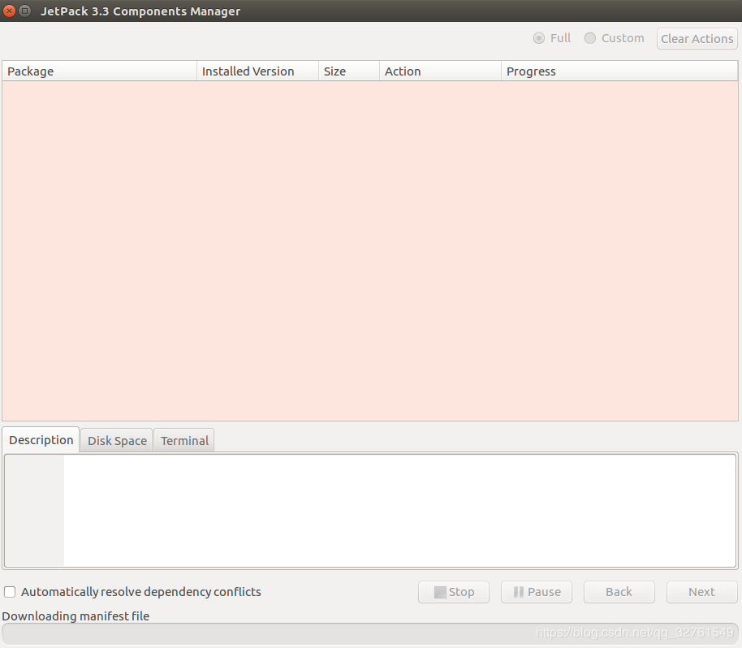Go back with the Back button
This screenshot has height=648, width=742.
(619, 592)
